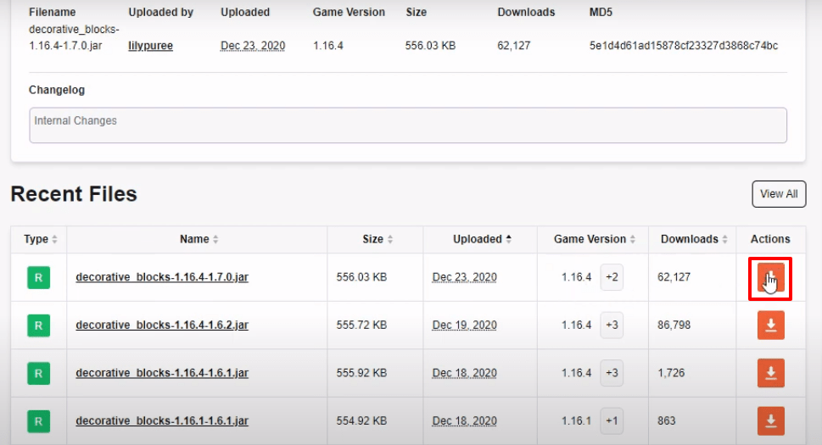Viewport: 822px width, 445px height.
Task: Download decorative_blocks-1.16.4-1.6.1.jar via orange icon
Action: [x=770, y=373]
